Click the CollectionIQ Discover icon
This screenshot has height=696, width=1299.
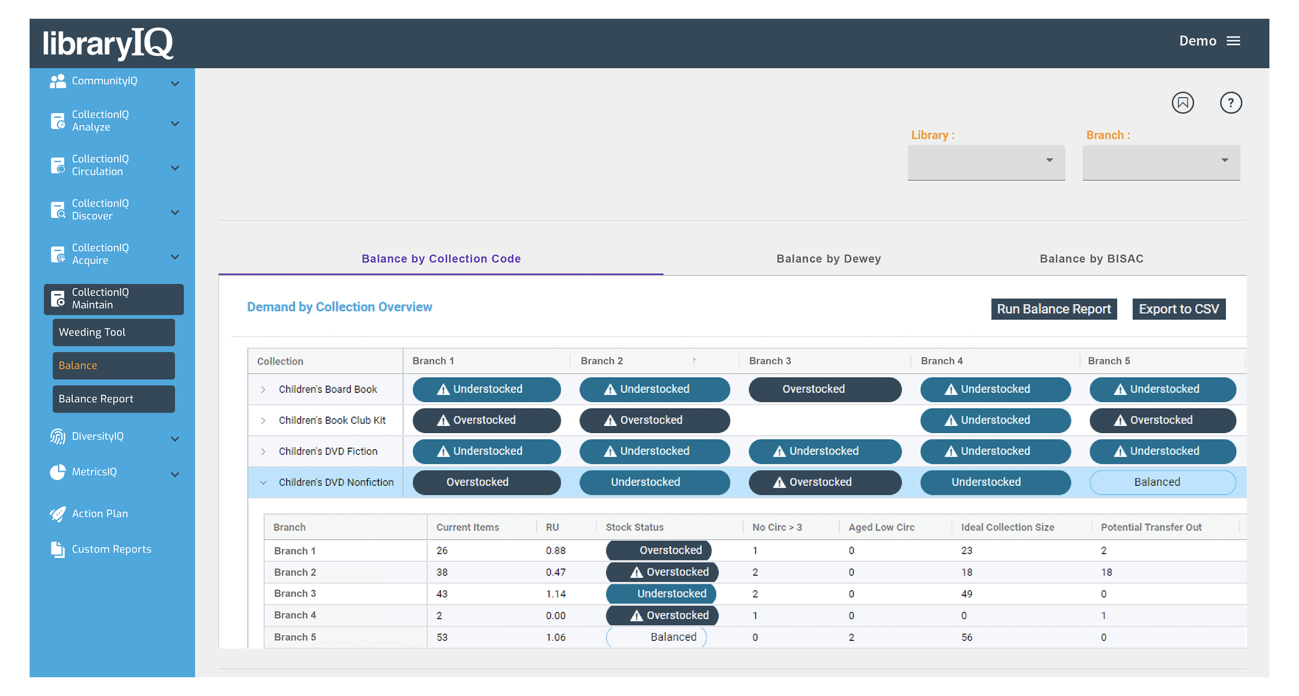58,209
